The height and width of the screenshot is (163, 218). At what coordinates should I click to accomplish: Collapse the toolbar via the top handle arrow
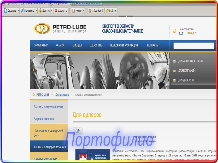(x=126, y=16)
